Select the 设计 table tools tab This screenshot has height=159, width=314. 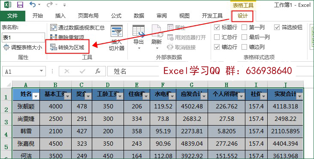(x=242, y=16)
